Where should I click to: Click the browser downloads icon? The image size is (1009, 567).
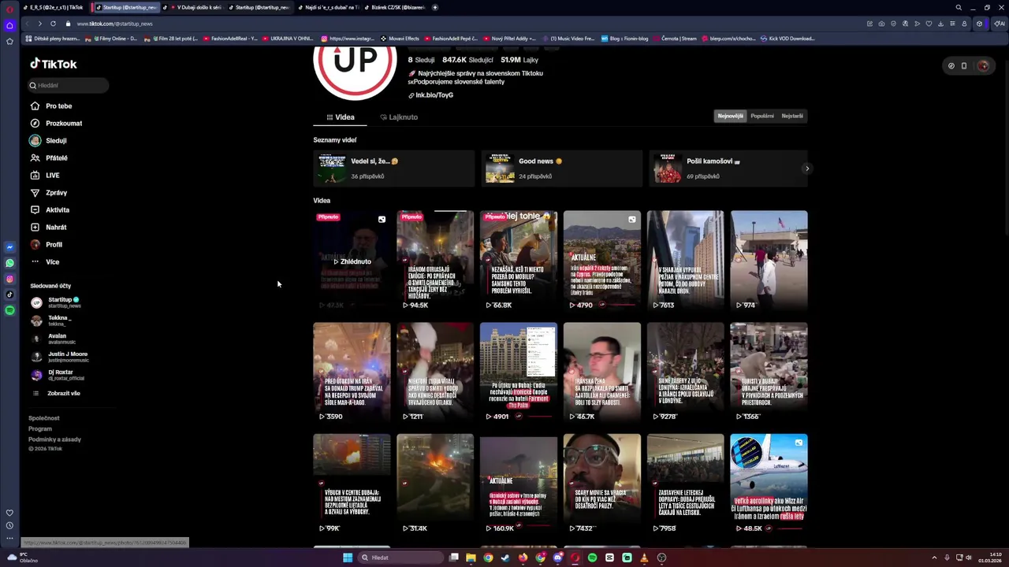[940, 24]
